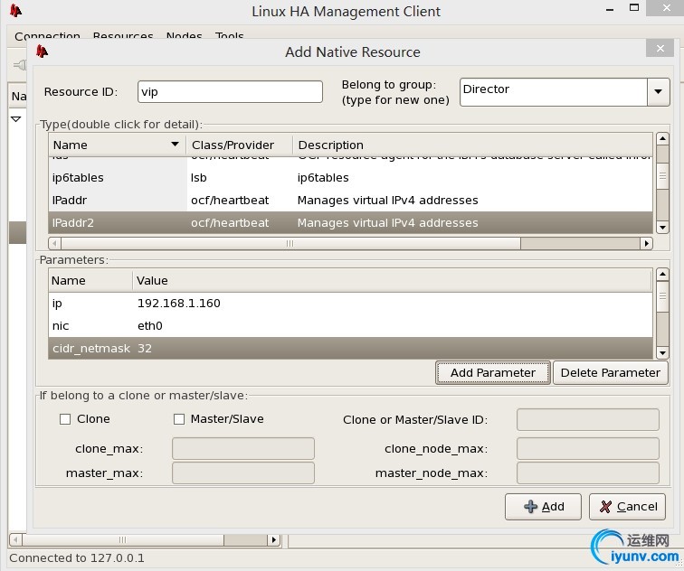684x571 pixels.
Task: Click the 32 value for cidr_netmask
Action: click(145, 349)
